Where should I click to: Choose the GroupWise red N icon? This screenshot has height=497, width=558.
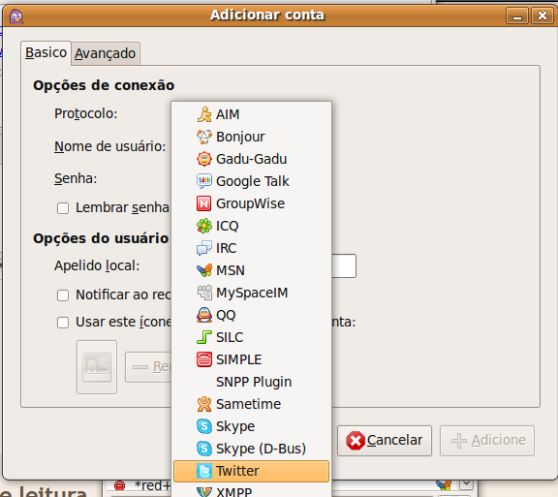coord(203,203)
